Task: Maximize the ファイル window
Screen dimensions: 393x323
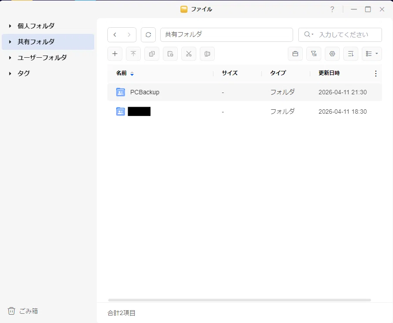Action: click(x=367, y=9)
